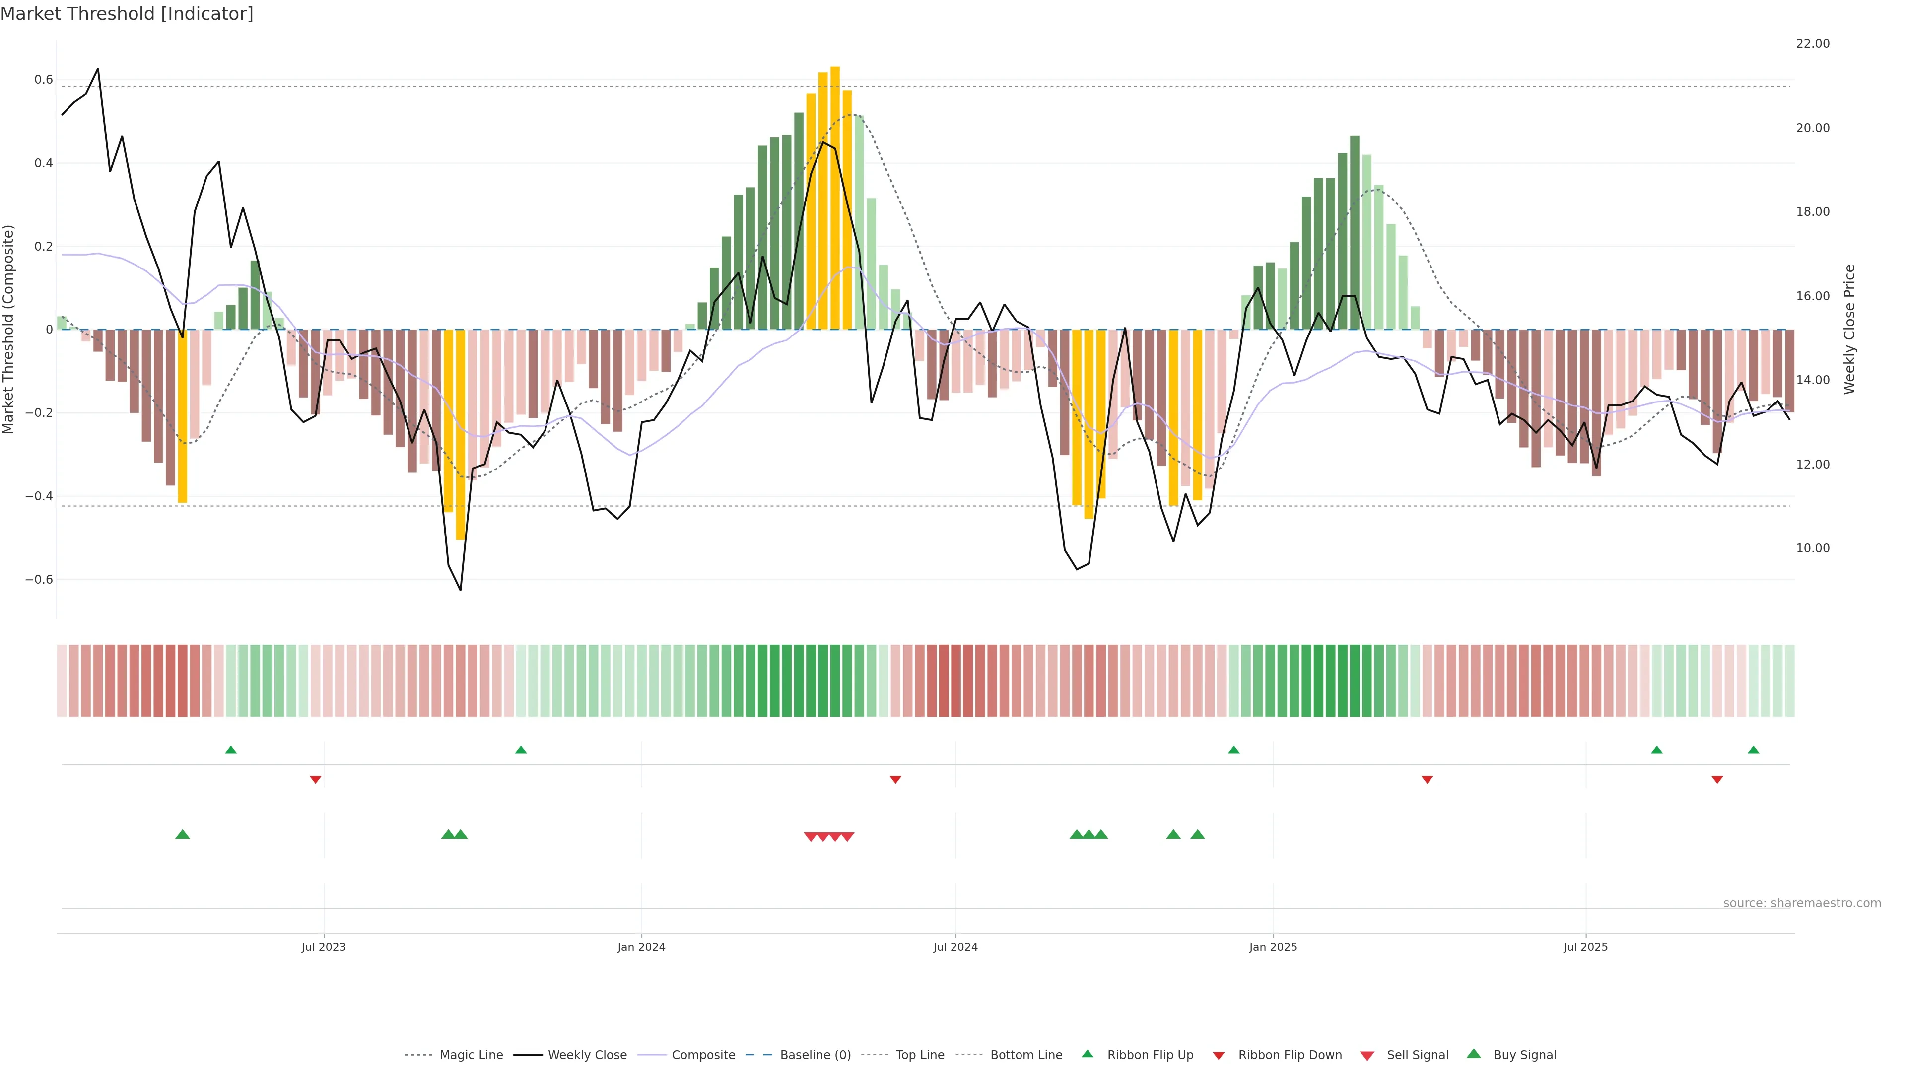Click the source: sharemaestro.com text
Image resolution: width=1906 pixels, height=1072 pixels.
1802,903
